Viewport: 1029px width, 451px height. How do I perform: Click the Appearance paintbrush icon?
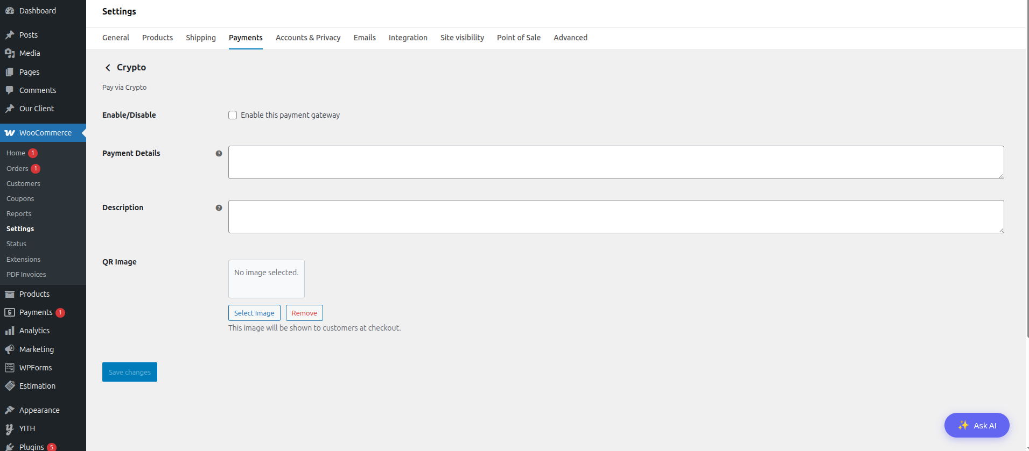[x=10, y=410]
